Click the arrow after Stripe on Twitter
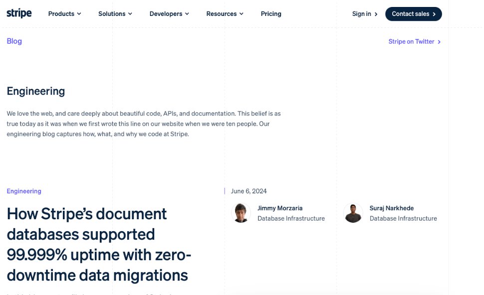The width and height of the screenshot is (484, 295). pos(439,42)
